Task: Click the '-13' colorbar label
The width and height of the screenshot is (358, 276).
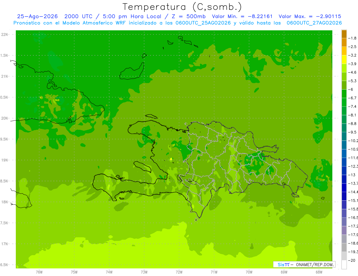Action: coord(351,175)
